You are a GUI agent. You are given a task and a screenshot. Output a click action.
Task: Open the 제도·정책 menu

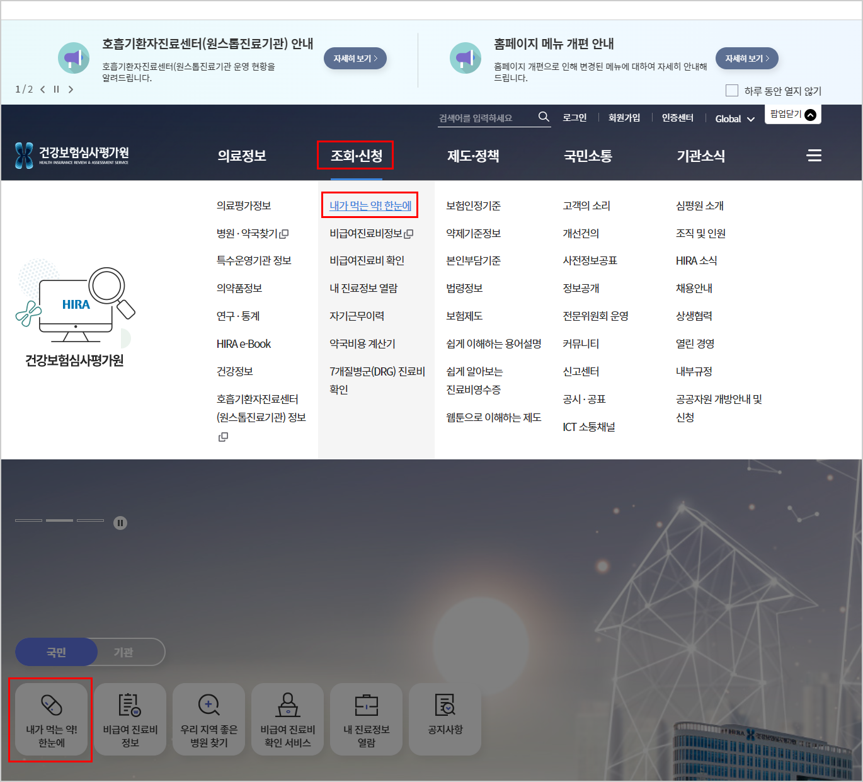tap(474, 156)
